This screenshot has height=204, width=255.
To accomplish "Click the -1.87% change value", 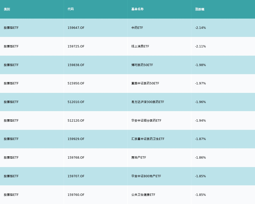I will pos(200,139).
